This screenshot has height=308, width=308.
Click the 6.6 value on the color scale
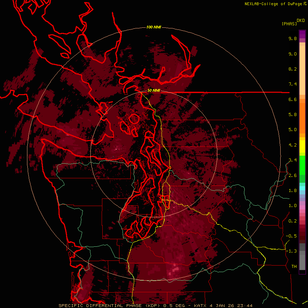293,99
